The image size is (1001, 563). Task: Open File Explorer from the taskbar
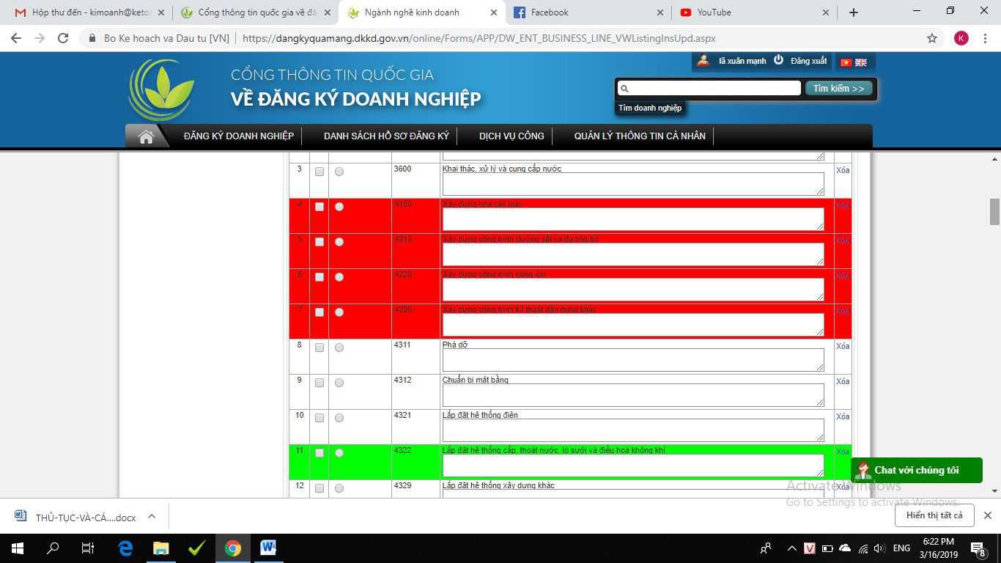pyautogui.click(x=160, y=548)
